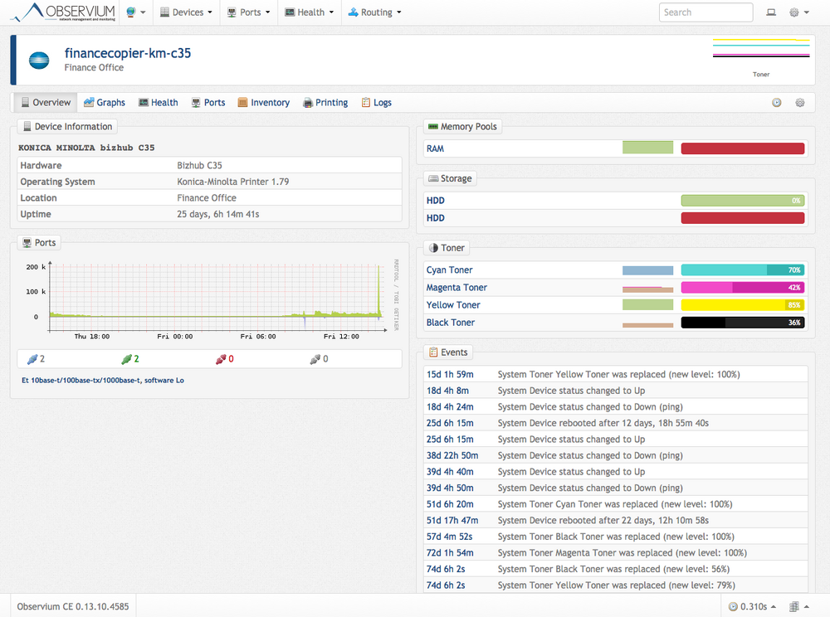Click the red RAM usage bar
830x617 pixels.
click(743, 148)
